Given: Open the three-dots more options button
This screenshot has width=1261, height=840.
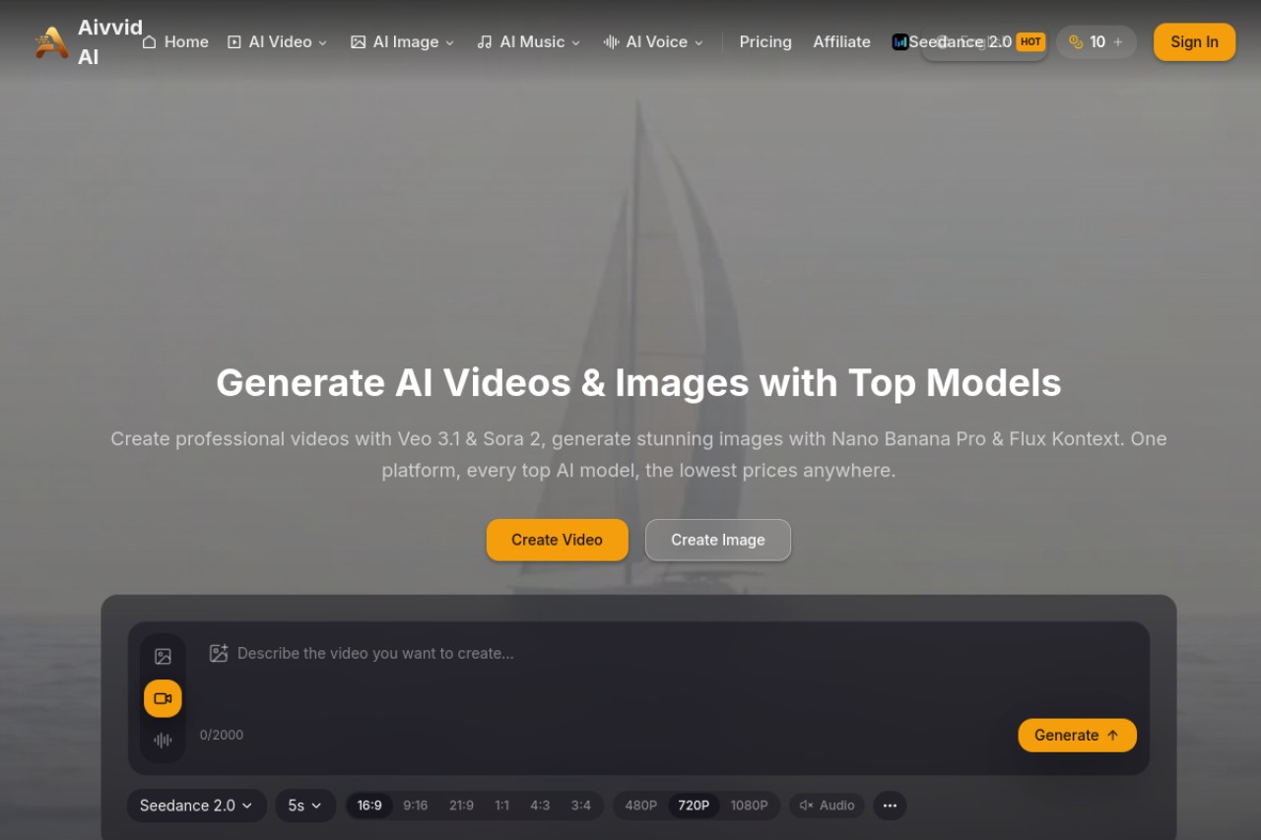Looking at the screenshot, I should pos(890,806).
